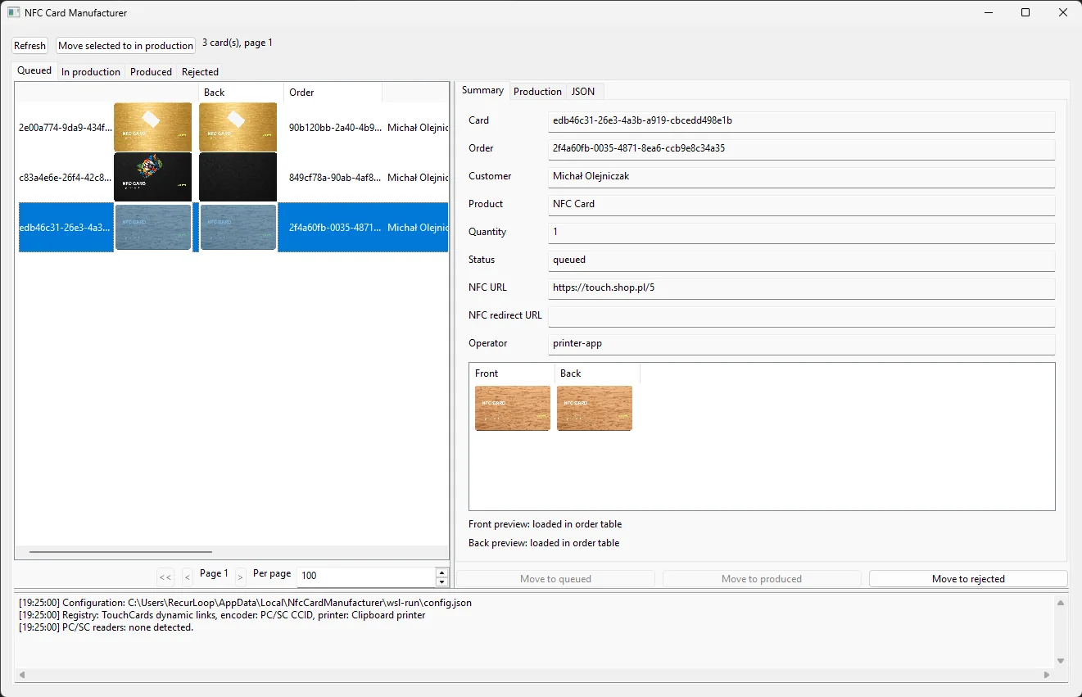Click the back thumbnail in row edb46c31
The height and width of the screenshot is (697, 1082).
(238, 227)
